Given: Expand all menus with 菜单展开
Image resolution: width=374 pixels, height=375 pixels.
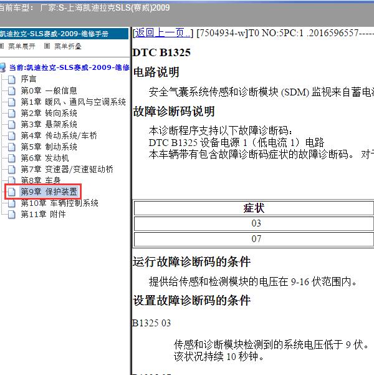Looking at the screenshot, I should [x=22, y=46].
